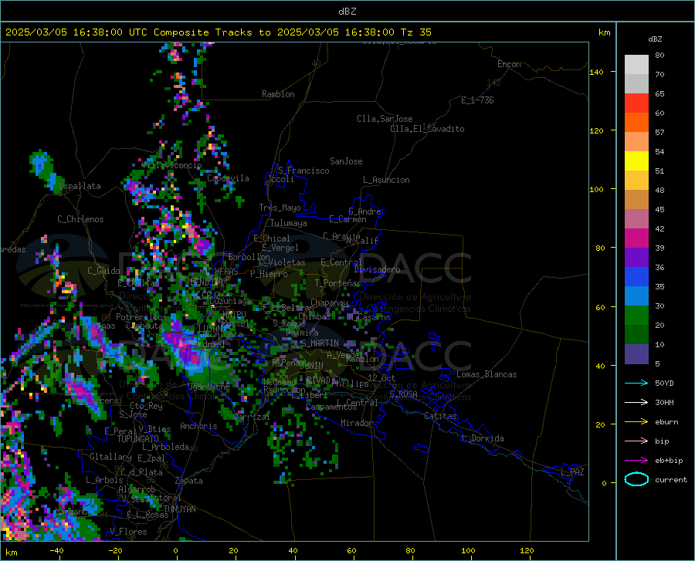Click the 'Tz 35' header value
695x561 pixels.
(415, 32)
